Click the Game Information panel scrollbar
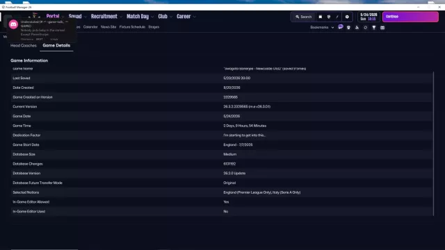The image size is (445, 250). (x=433, y=144)
